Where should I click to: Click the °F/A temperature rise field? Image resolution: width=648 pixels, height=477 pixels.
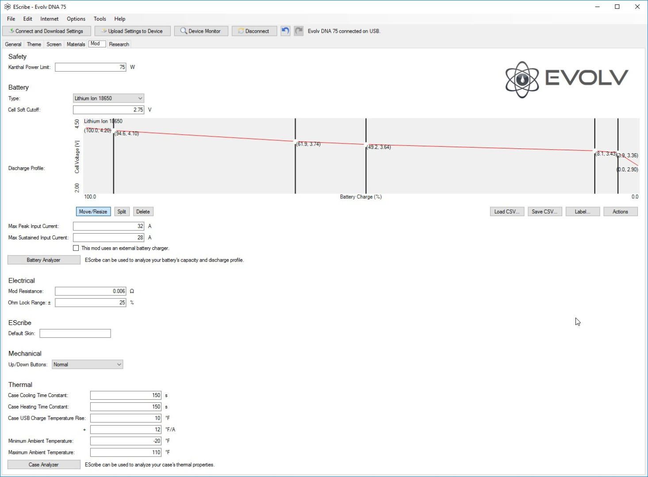pos(126,429)
